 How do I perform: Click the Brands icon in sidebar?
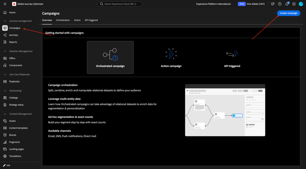click(5, 135)
